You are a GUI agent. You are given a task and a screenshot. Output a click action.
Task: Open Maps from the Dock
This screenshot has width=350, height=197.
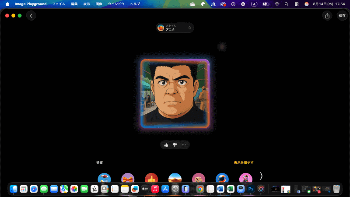coord(64,189)
